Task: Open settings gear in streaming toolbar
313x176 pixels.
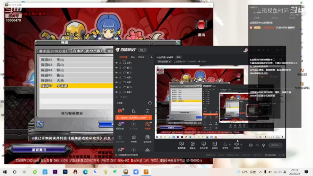Action: pyautogui.click(x=263, y=145)
